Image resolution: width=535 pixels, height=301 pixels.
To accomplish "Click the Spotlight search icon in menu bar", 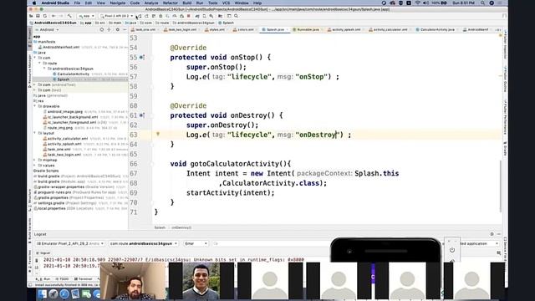I will (482, 3).
